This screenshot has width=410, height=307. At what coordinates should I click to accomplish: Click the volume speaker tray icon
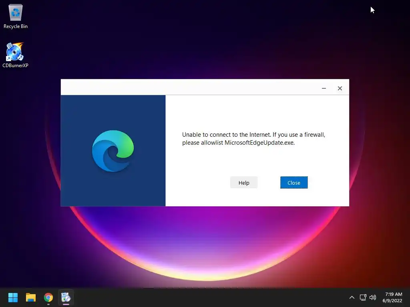pyautogui.click(x=373, y=297)
